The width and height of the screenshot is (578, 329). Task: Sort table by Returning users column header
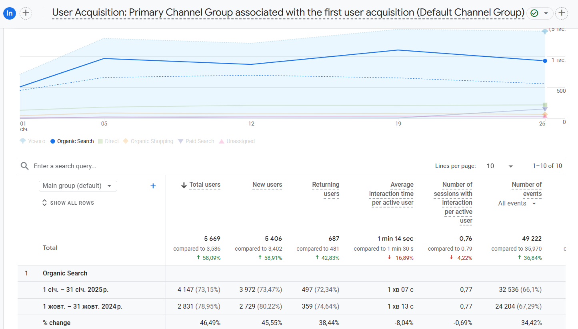[x=326, y=189]
